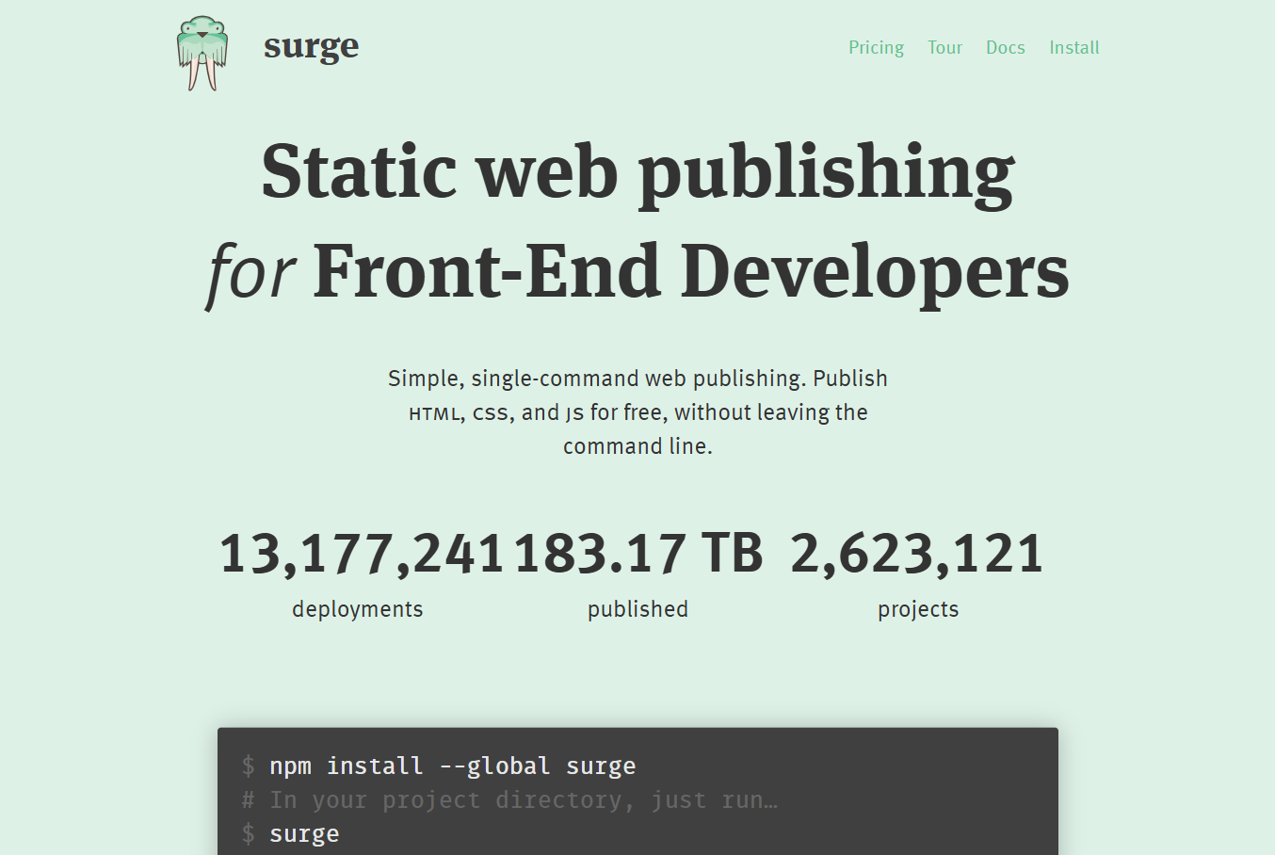Click the 'projects' label
Image resolution: width=1275 pixels, height=855 pixels.
click(918, 609)
